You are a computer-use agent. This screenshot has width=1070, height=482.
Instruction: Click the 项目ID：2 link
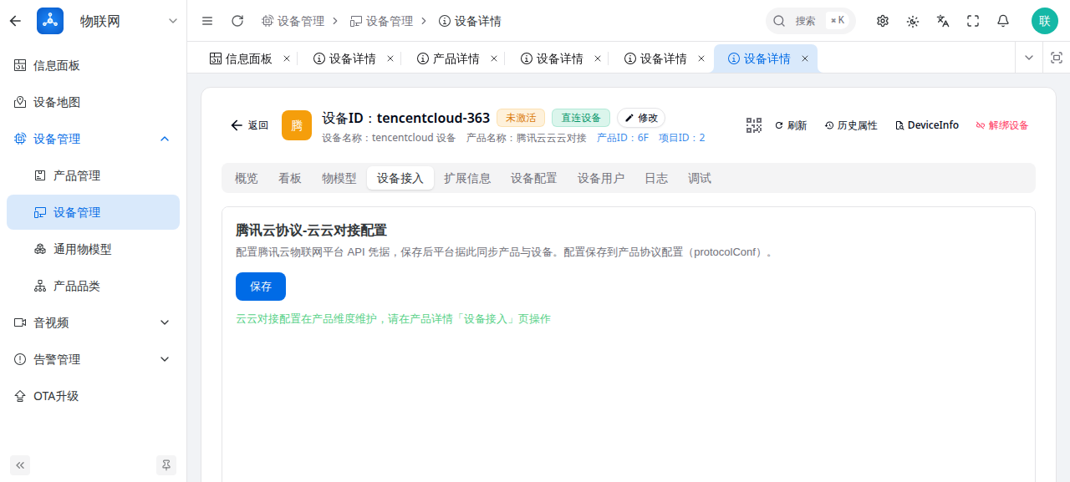pyautogui.click(x=682, y=138)
